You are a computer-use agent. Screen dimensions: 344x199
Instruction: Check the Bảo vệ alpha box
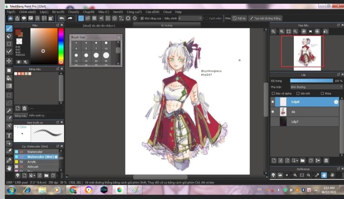(273, 93)
